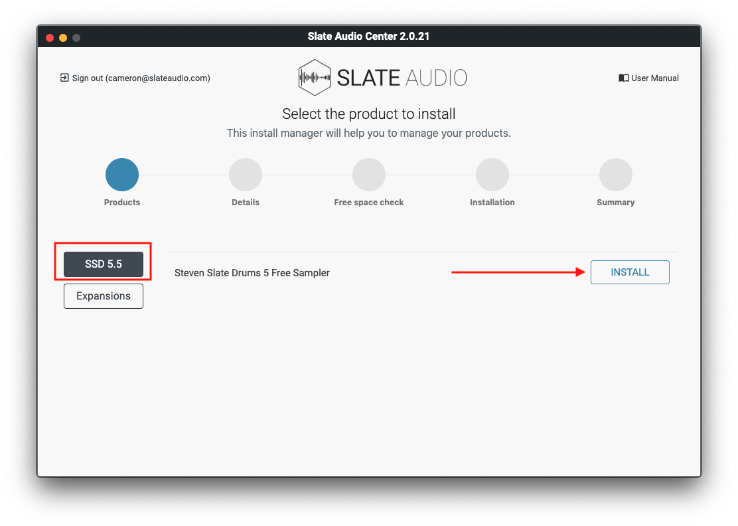The image size is (738, 526).
Task: Click the Summary step label
Action: 616,203
